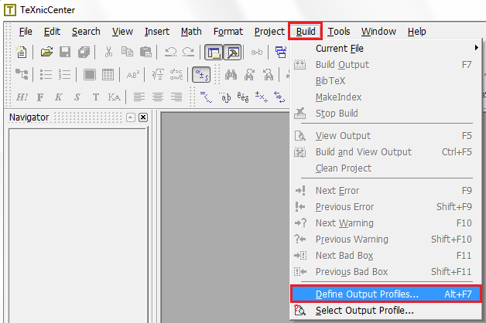
Task: Open the Format menu
Action: [228, 32]
